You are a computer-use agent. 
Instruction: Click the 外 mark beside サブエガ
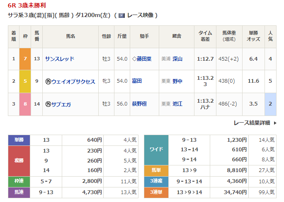[48, 104]
